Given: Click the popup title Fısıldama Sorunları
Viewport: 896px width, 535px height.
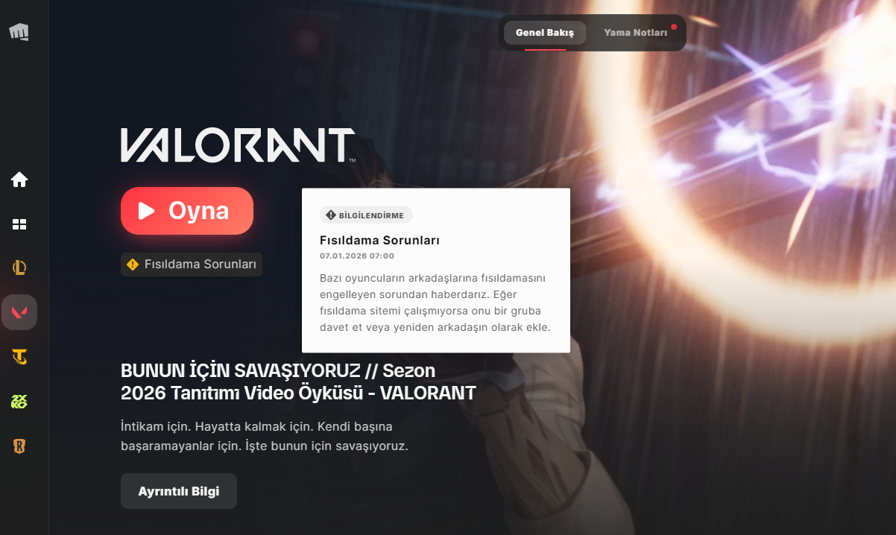Looking at the screenshot, I should pyautogui.click(x=379, y=241).
